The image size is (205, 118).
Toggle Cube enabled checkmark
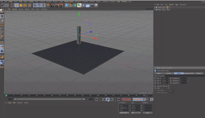click(165, 7)
